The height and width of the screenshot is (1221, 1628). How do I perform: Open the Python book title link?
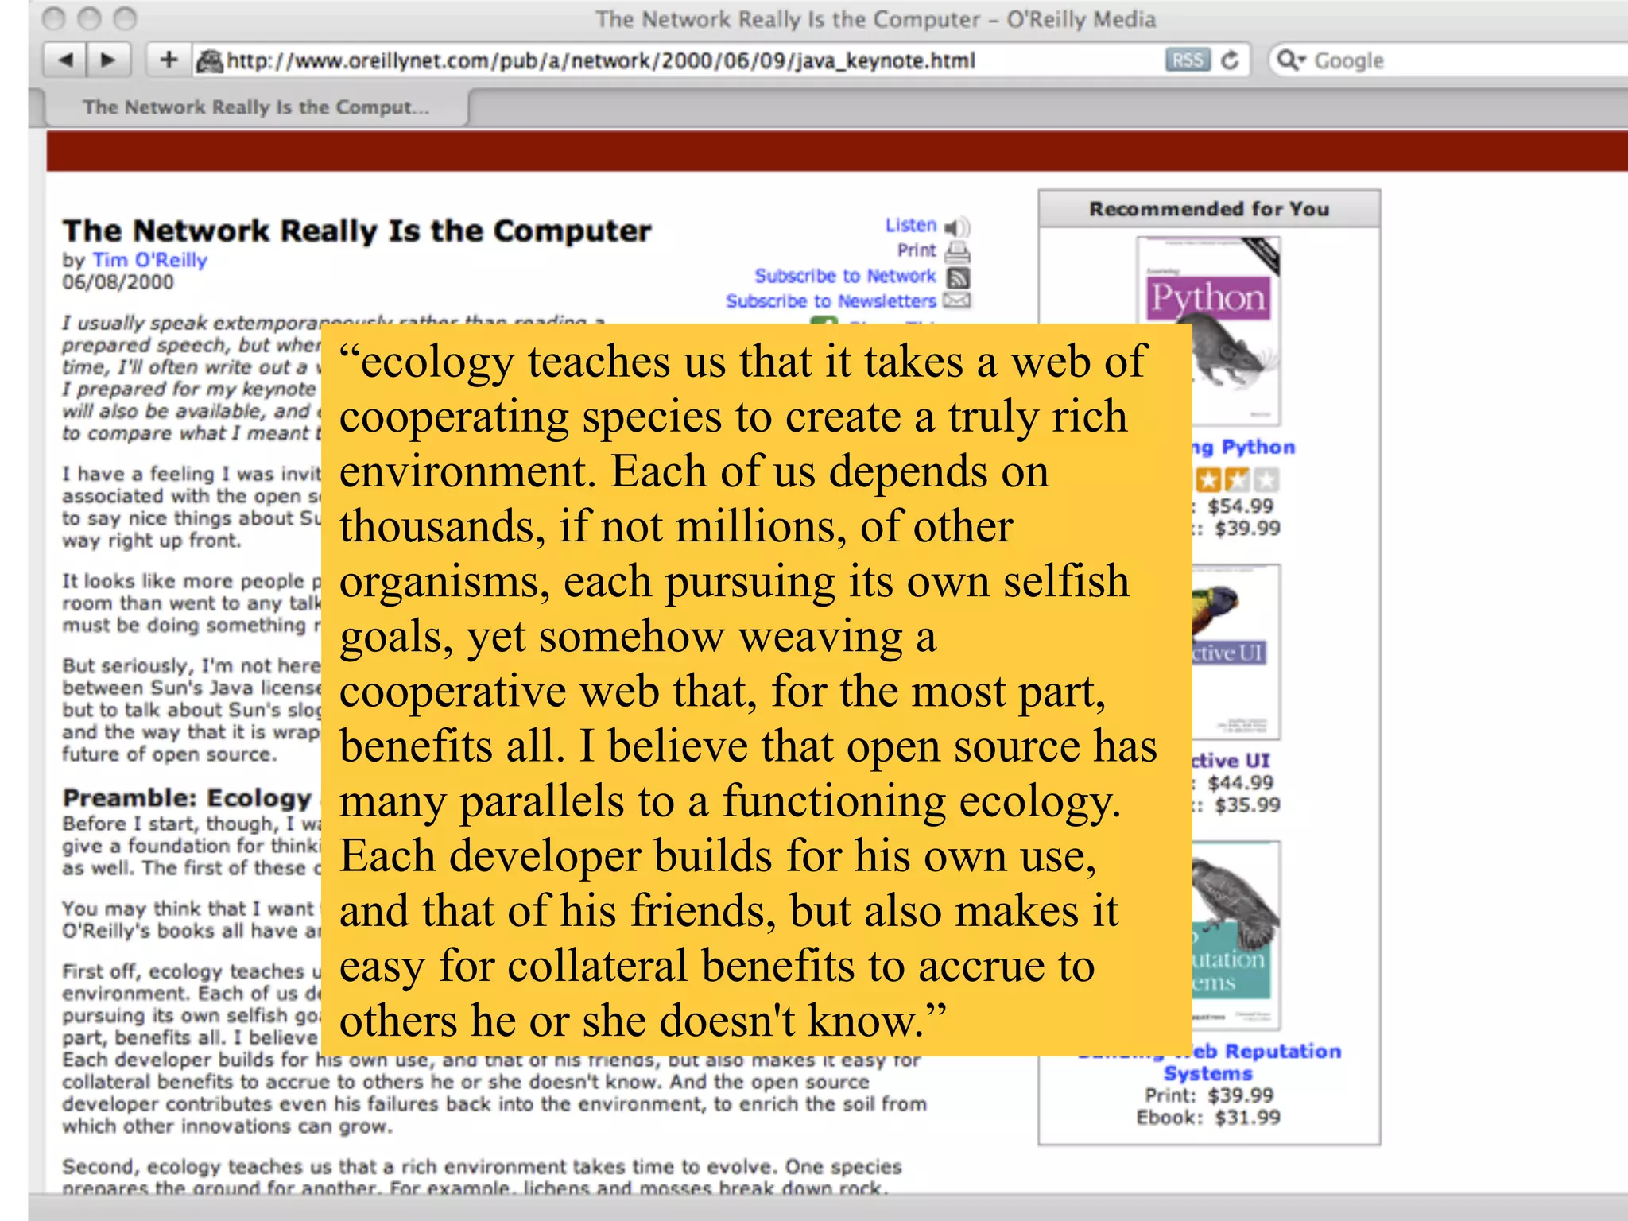(x=1243, y=447)
